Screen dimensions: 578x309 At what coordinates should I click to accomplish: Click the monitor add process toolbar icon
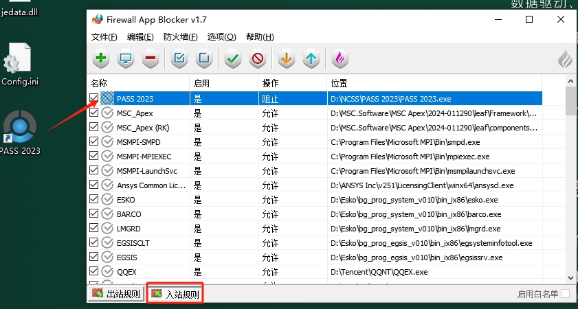(126, 58)
